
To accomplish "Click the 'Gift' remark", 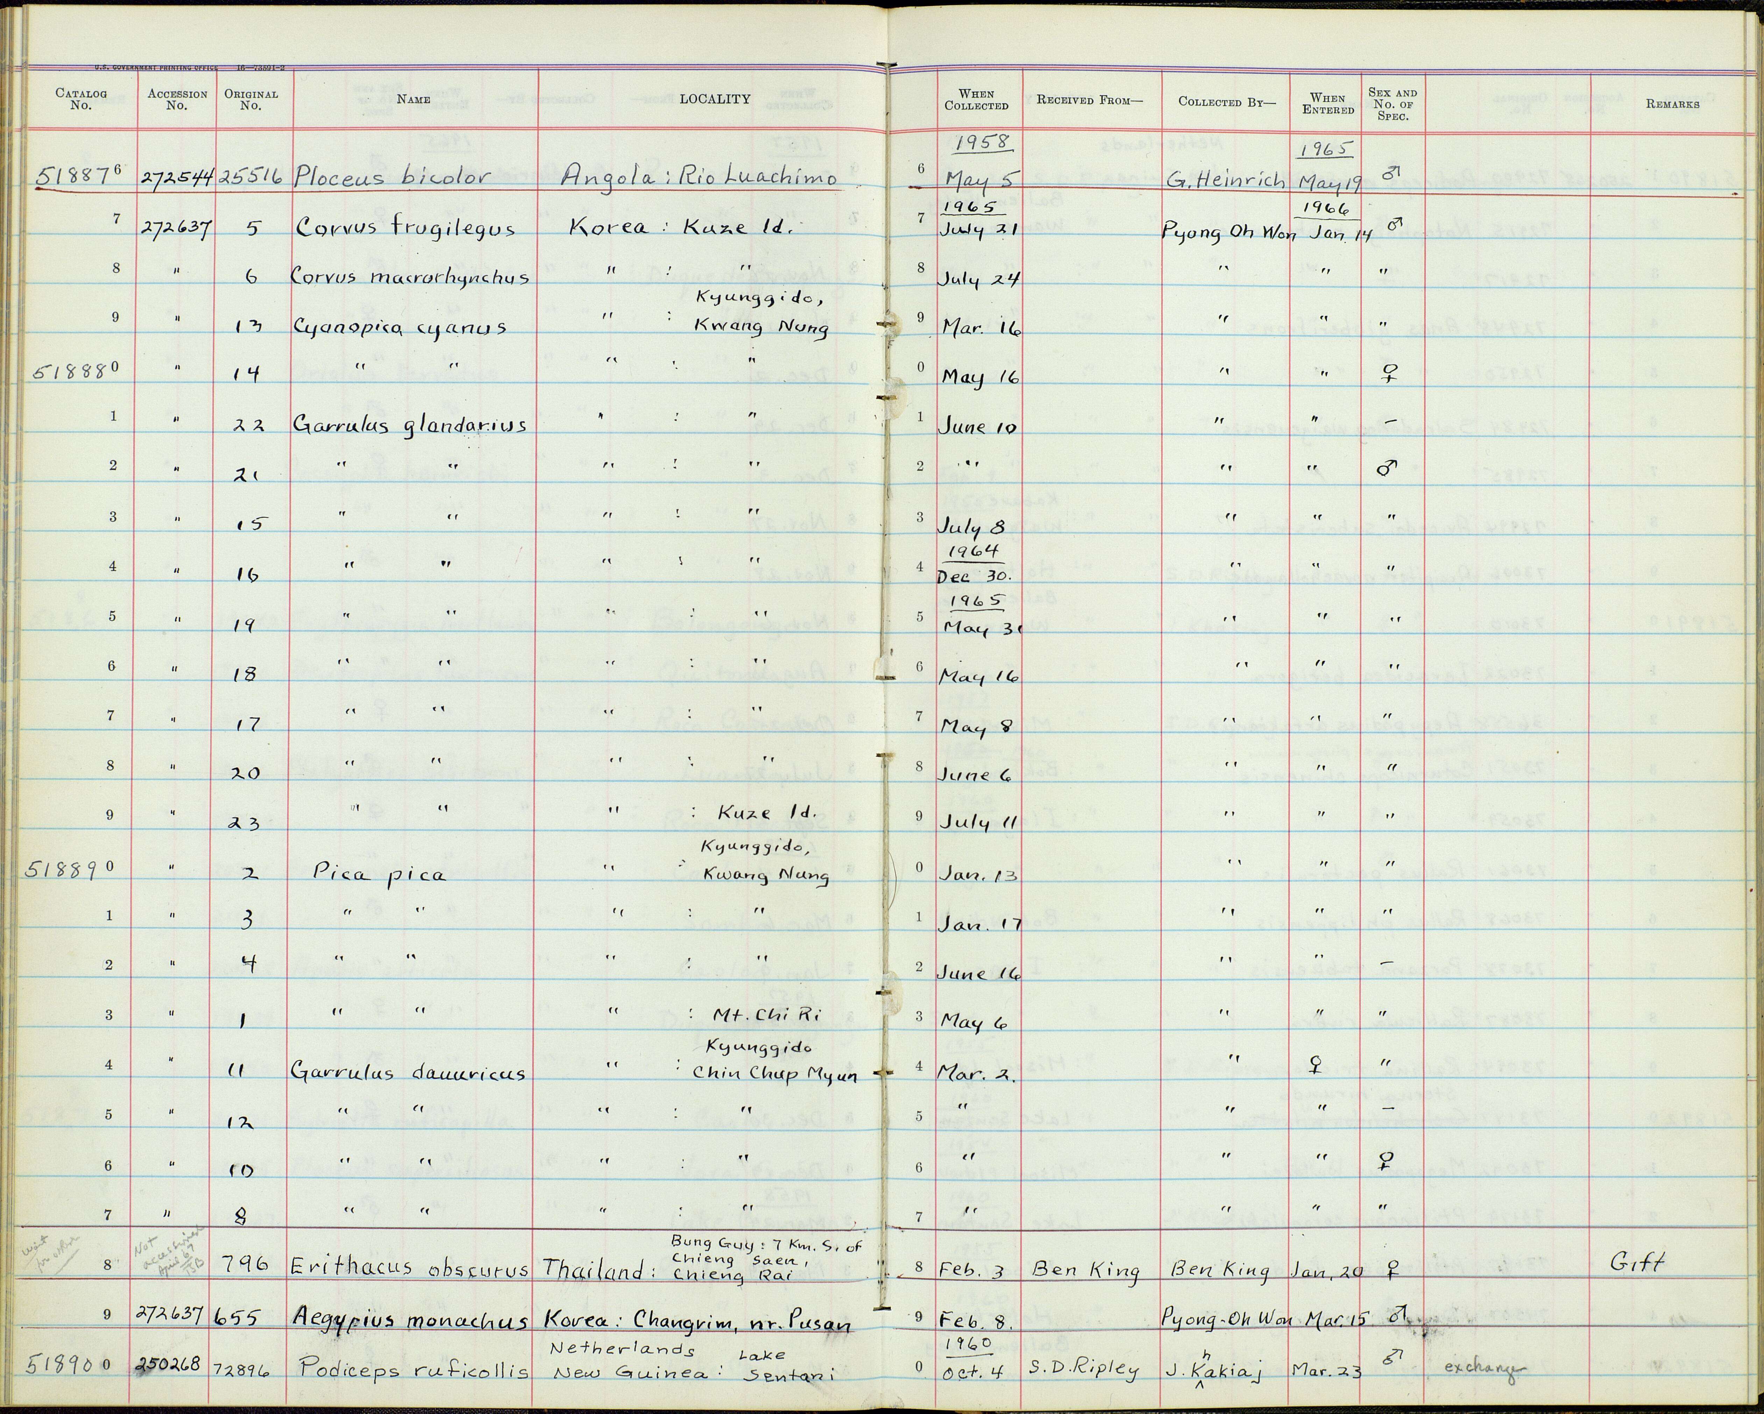I will [1637, 1263].
